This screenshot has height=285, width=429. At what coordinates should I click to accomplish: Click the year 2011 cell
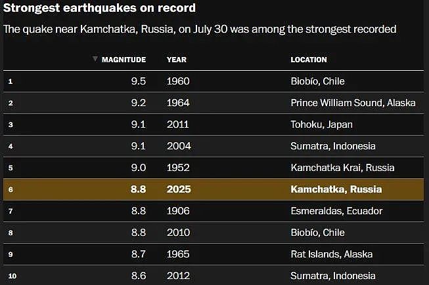178,124
